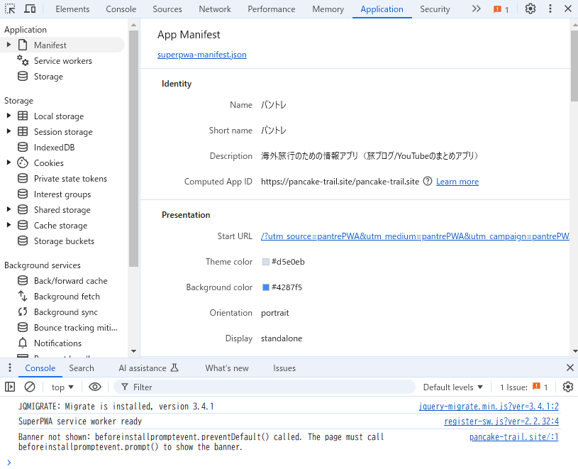Select the drawer Search tab
Screen dimensions: 578x469
click(x=82, y=368)
